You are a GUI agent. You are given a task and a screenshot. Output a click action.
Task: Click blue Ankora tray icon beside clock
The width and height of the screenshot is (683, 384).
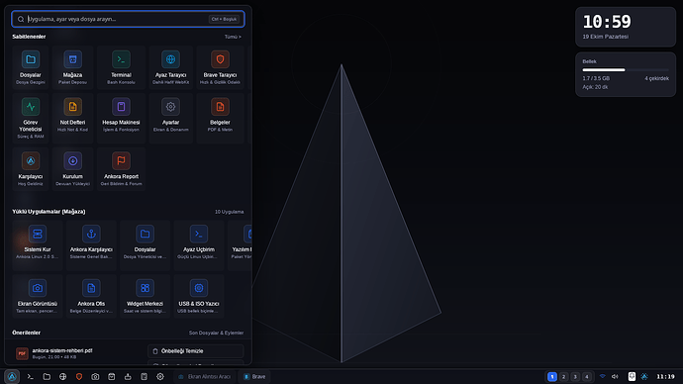[x=644, y=377]
